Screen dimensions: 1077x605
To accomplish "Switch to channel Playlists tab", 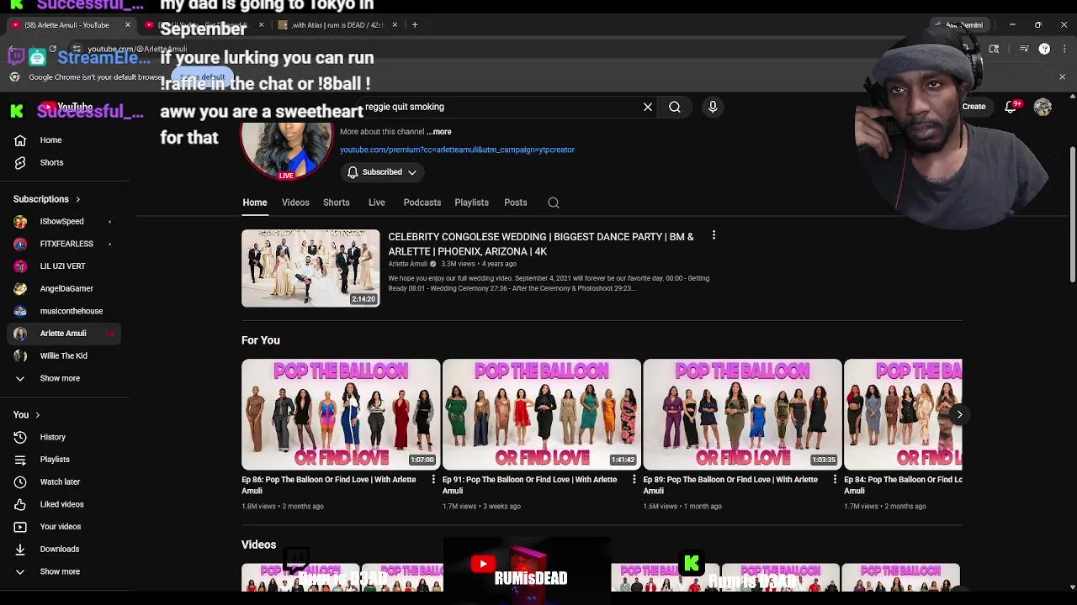I will [471, 203].
